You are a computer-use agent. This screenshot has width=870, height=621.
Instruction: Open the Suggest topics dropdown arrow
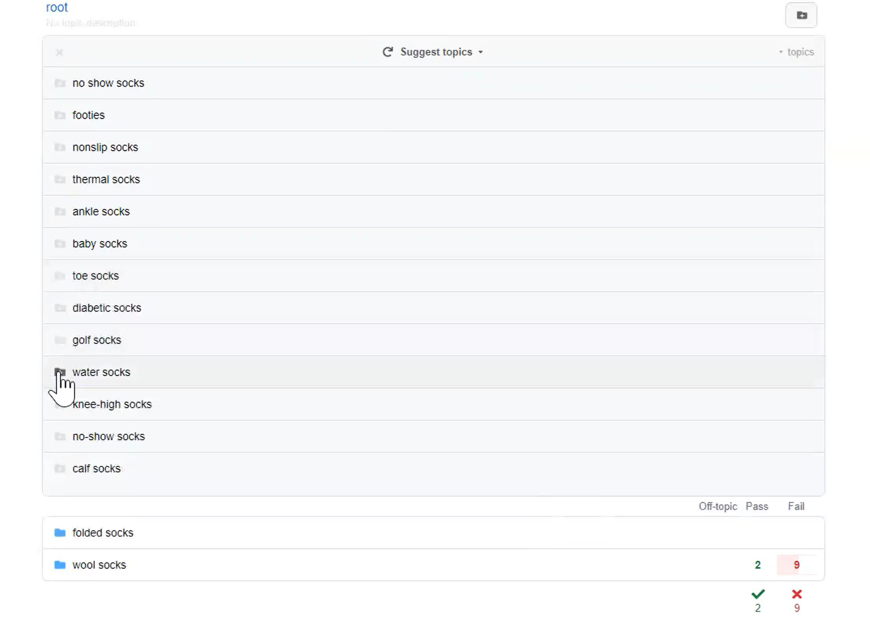(481, 52)
